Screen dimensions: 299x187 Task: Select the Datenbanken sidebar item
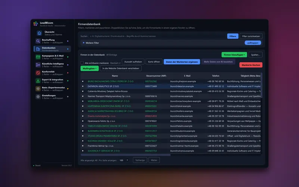click(52, 49)
